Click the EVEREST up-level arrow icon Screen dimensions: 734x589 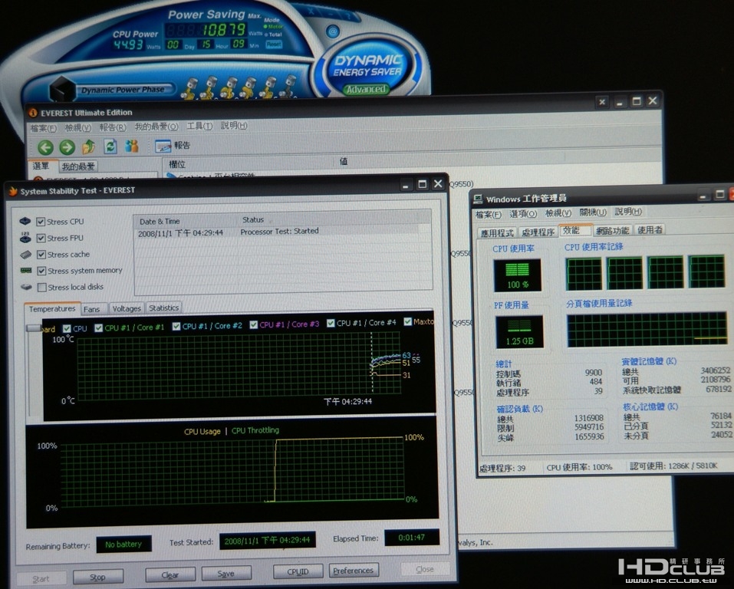click(88, 147)
